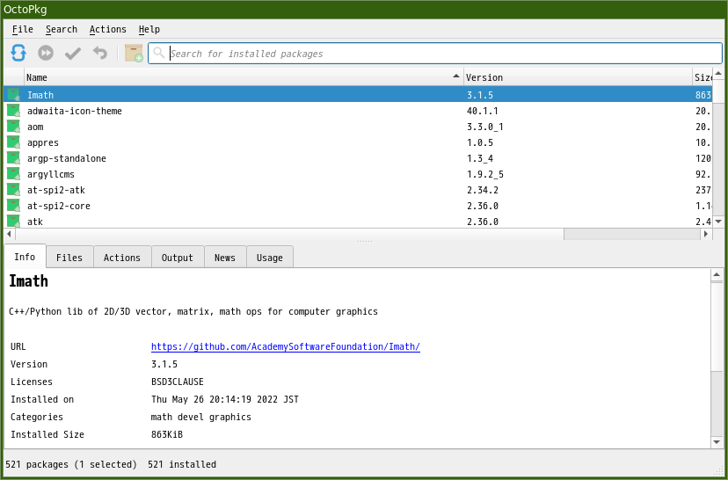Sort packages by Name column header
This screenshot has height=480, width=728.
pos(244,77)
